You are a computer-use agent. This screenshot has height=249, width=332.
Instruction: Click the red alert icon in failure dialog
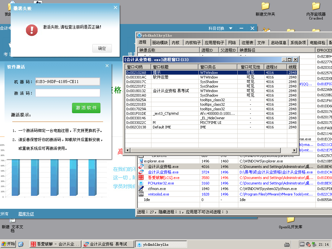(32, 30)
